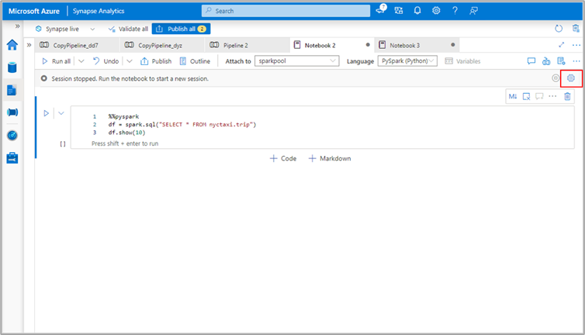Open the Manage hub toolbox icon

coord(12,157)
